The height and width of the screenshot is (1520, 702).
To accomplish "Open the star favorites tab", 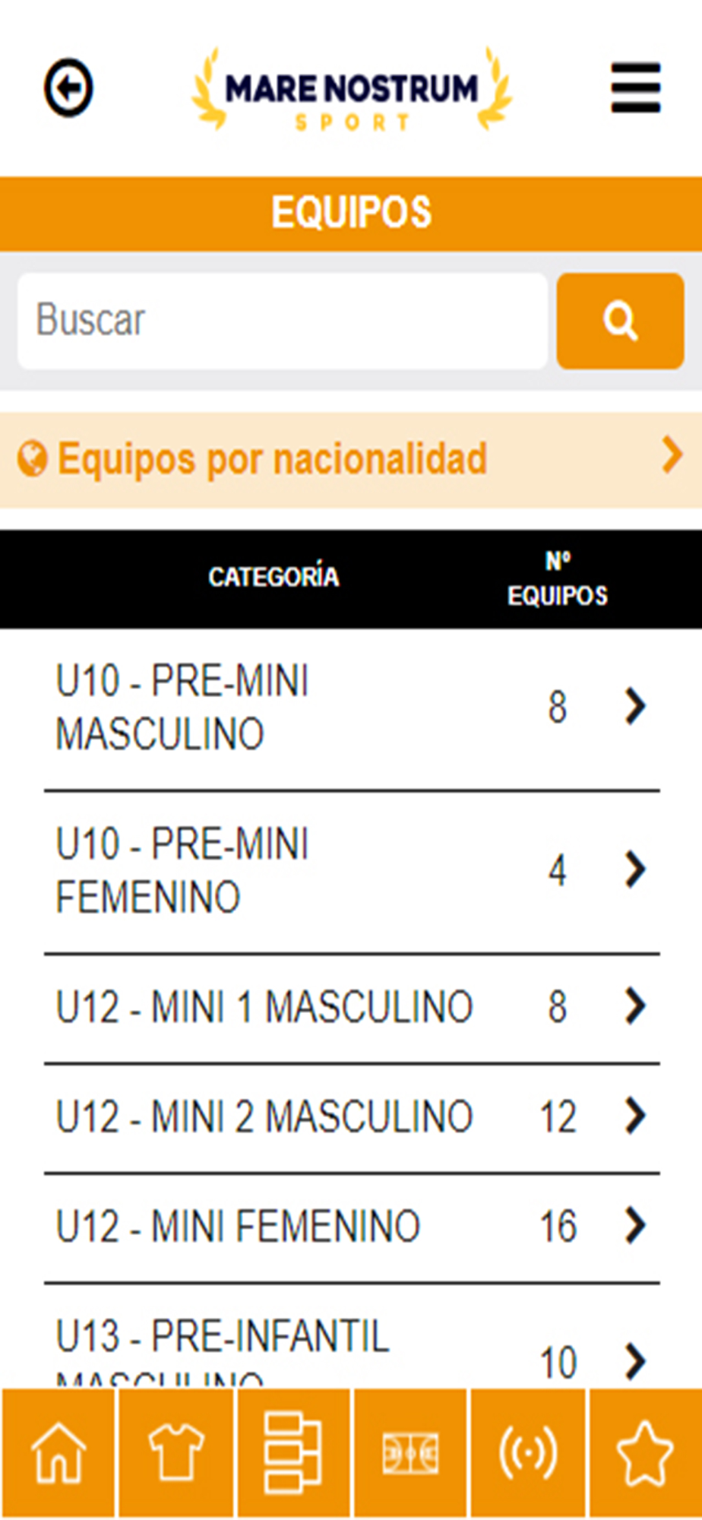I will [x=645, y=1452].
